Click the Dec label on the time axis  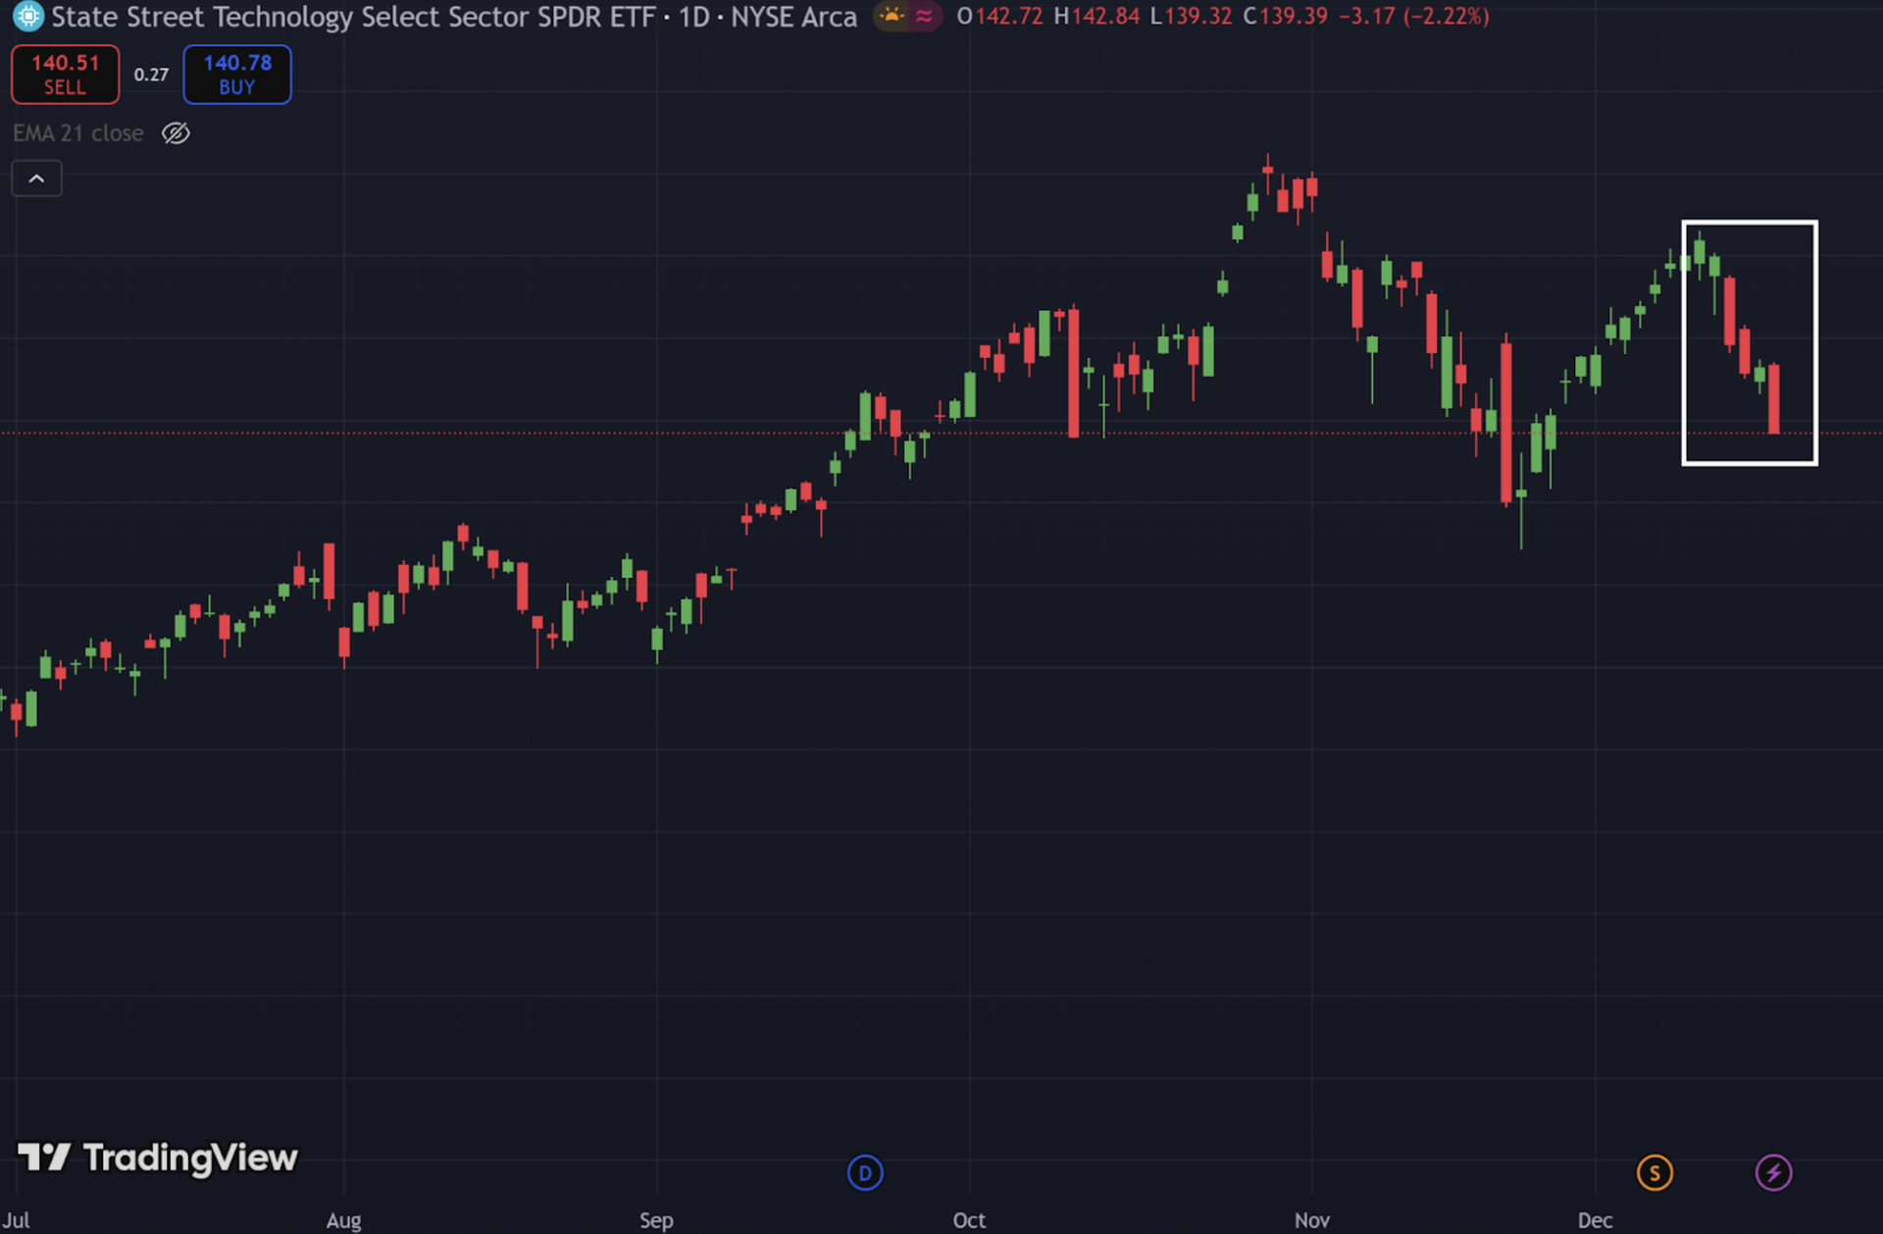pyautogui.click(x=1595, y=1220)
